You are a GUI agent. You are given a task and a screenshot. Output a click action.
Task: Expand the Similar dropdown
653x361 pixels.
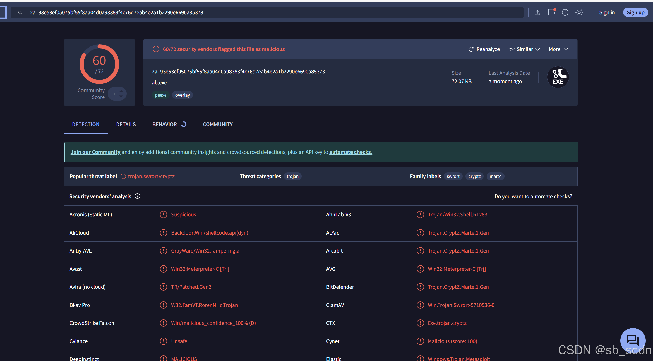tap(524, 49)
